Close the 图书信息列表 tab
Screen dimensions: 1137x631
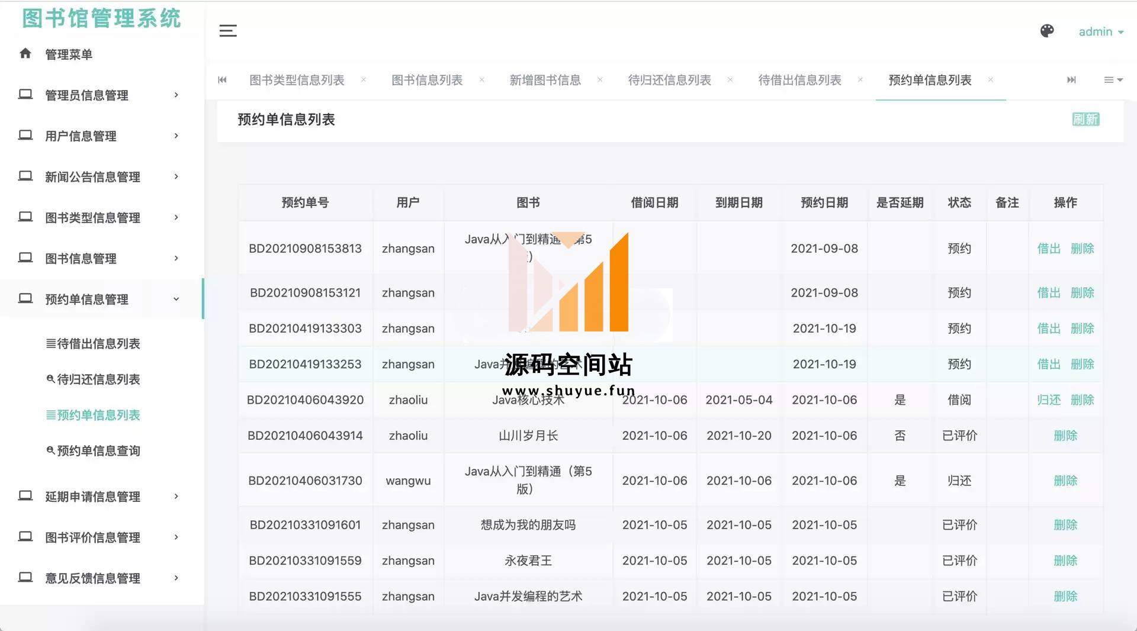pyautogui.click(x=482, y=80)
